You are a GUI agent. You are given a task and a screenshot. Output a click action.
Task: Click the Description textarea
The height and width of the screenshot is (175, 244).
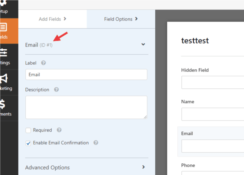coord(86,107)
